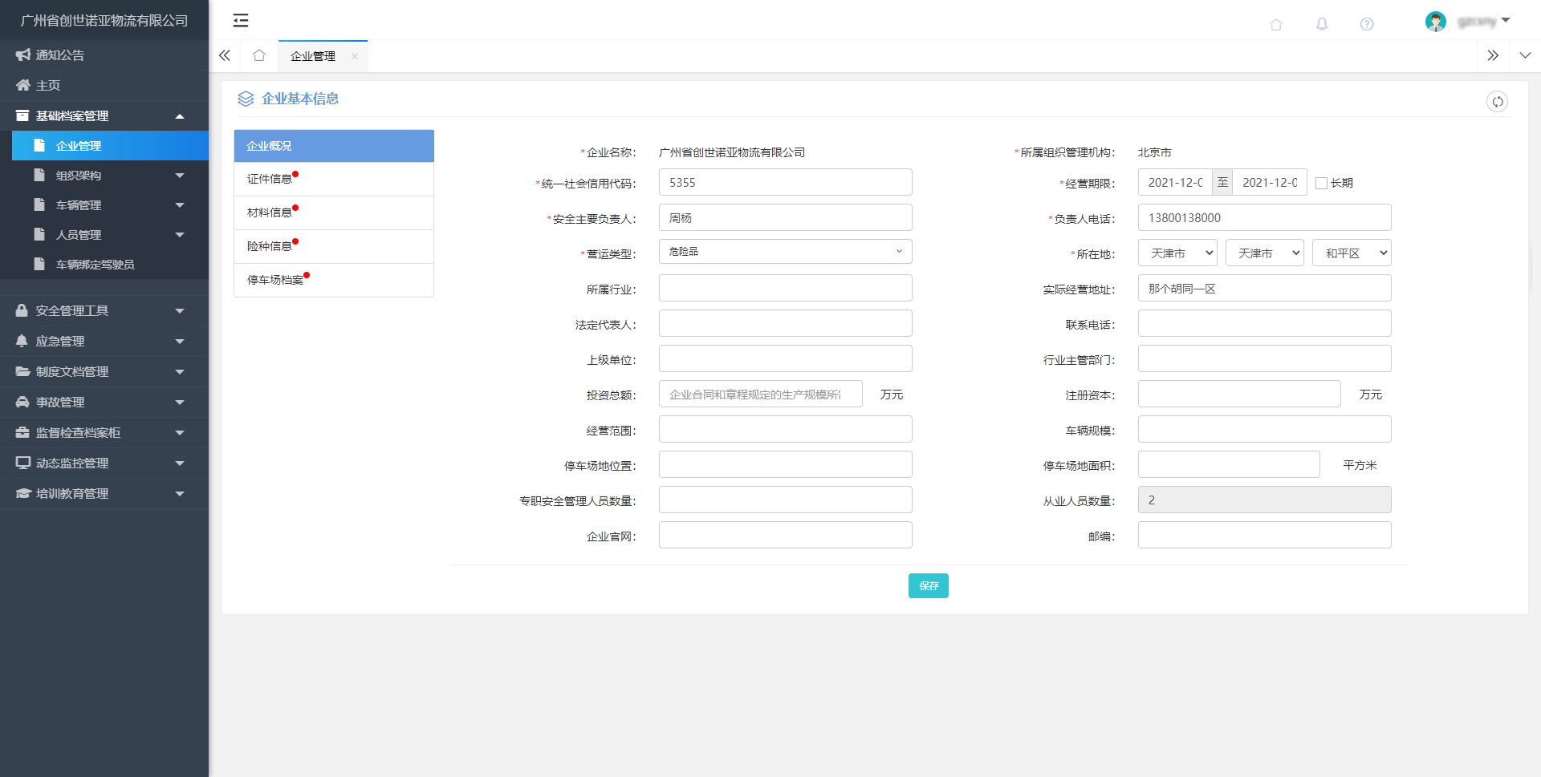Click the user avatar icon

1435,22
